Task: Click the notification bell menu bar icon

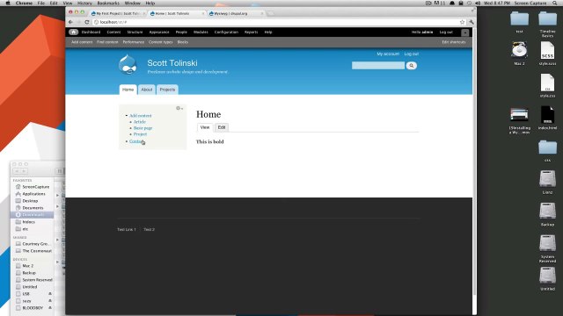Action: point(452,3)
